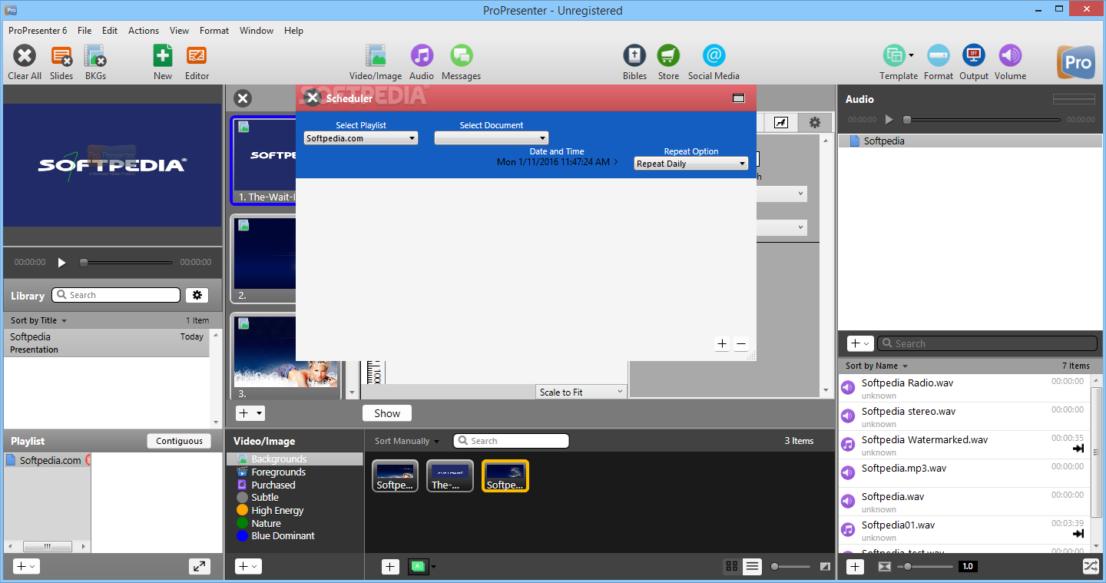Open the Format toolbar icon
The image size is (1106, 583).
939,56
